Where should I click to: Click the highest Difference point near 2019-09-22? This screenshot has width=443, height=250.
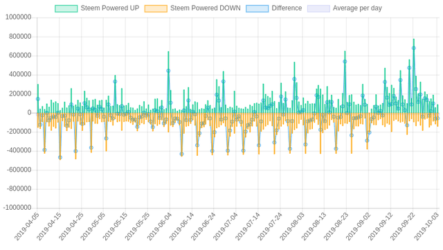tap(414, 48)
